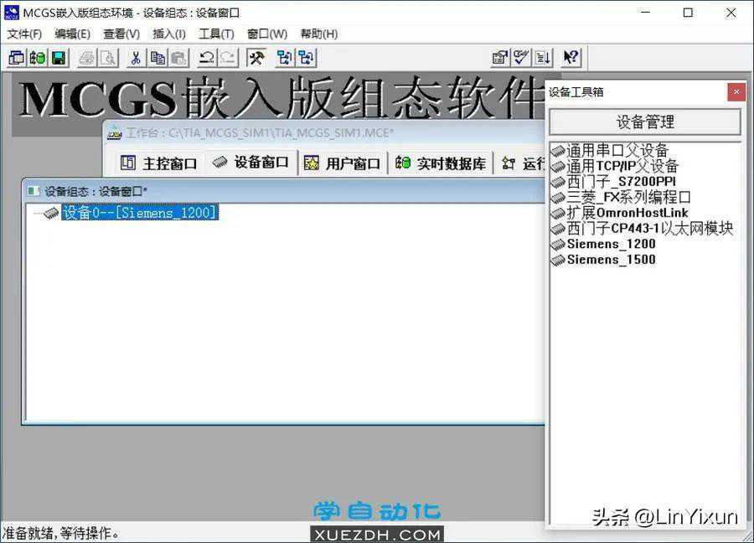Switch to the 主控窗口 tab

[x=159, y=163]
